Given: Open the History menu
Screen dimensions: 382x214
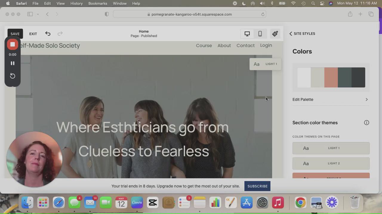Looking at the screenshot, I should (76, 3).
